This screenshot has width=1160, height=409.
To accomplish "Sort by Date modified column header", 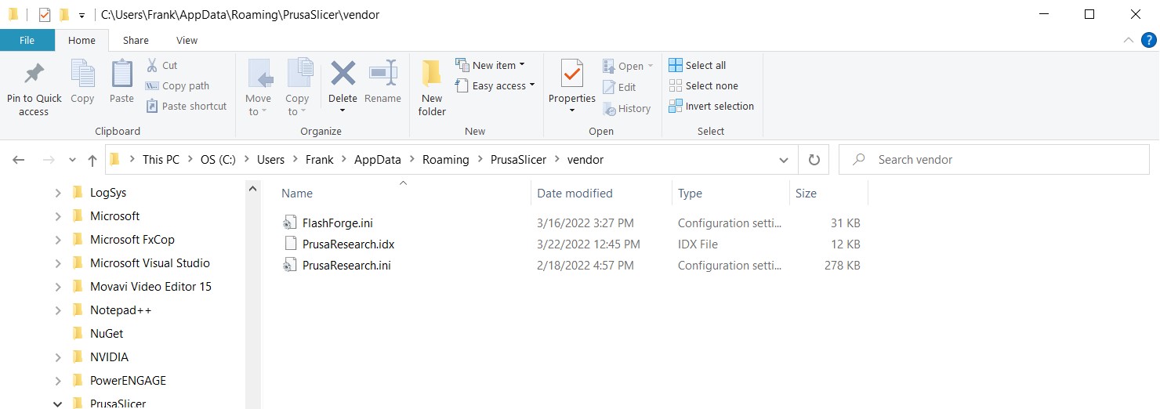I will pos(601,193).
